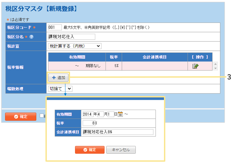Viewport: 234px width, 165px height.
Task: Click the year field in 有効期間
Action: click(88, 114)
